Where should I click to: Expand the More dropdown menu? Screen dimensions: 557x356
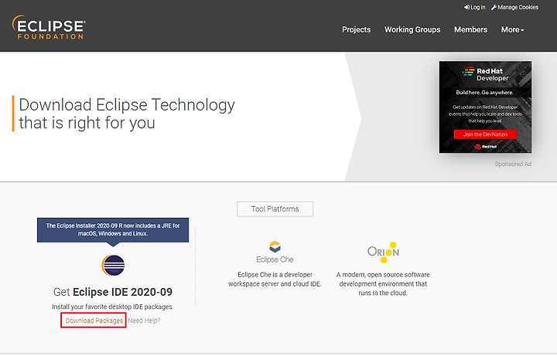coord(513,30)
